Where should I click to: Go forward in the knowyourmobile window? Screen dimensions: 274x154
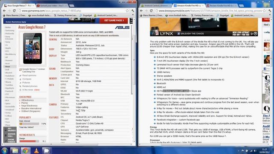tap(146, 11)
